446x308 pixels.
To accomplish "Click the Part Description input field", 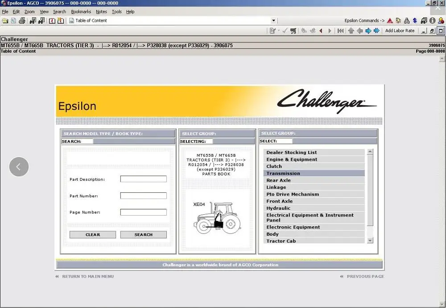I will coord(143,179).
